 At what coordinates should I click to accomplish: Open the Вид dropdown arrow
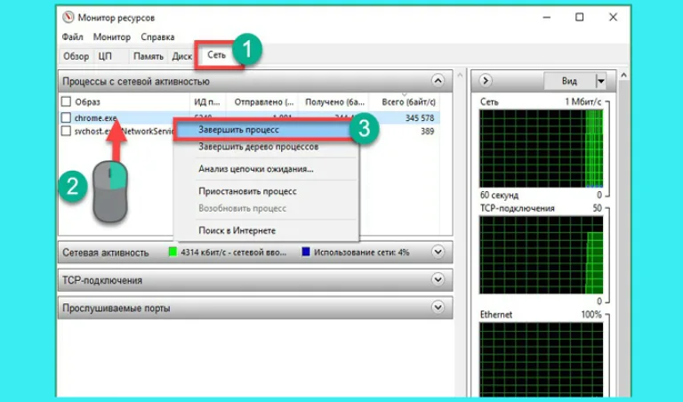click(601, 81)
